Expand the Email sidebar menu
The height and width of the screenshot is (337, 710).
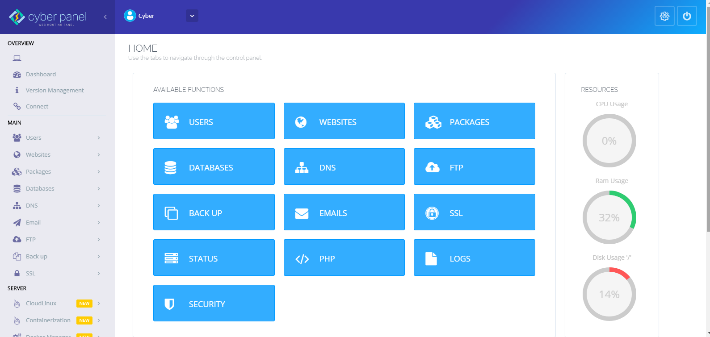click(57, 222)
